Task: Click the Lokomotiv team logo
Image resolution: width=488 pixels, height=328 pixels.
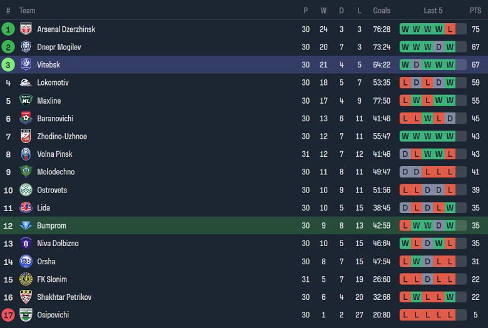Action: coord(26,82)
